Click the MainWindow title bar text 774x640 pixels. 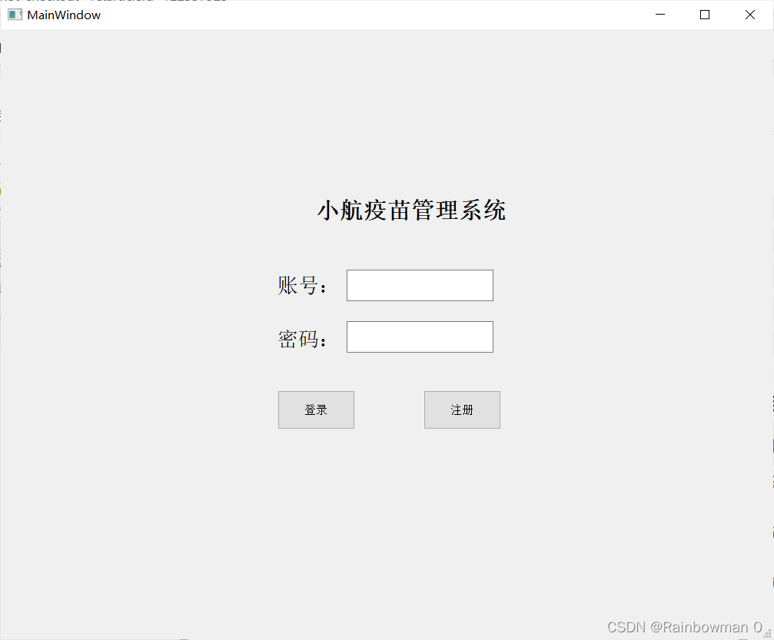point(64,15)
